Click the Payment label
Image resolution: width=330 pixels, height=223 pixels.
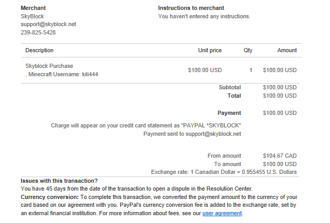[229, 113]
